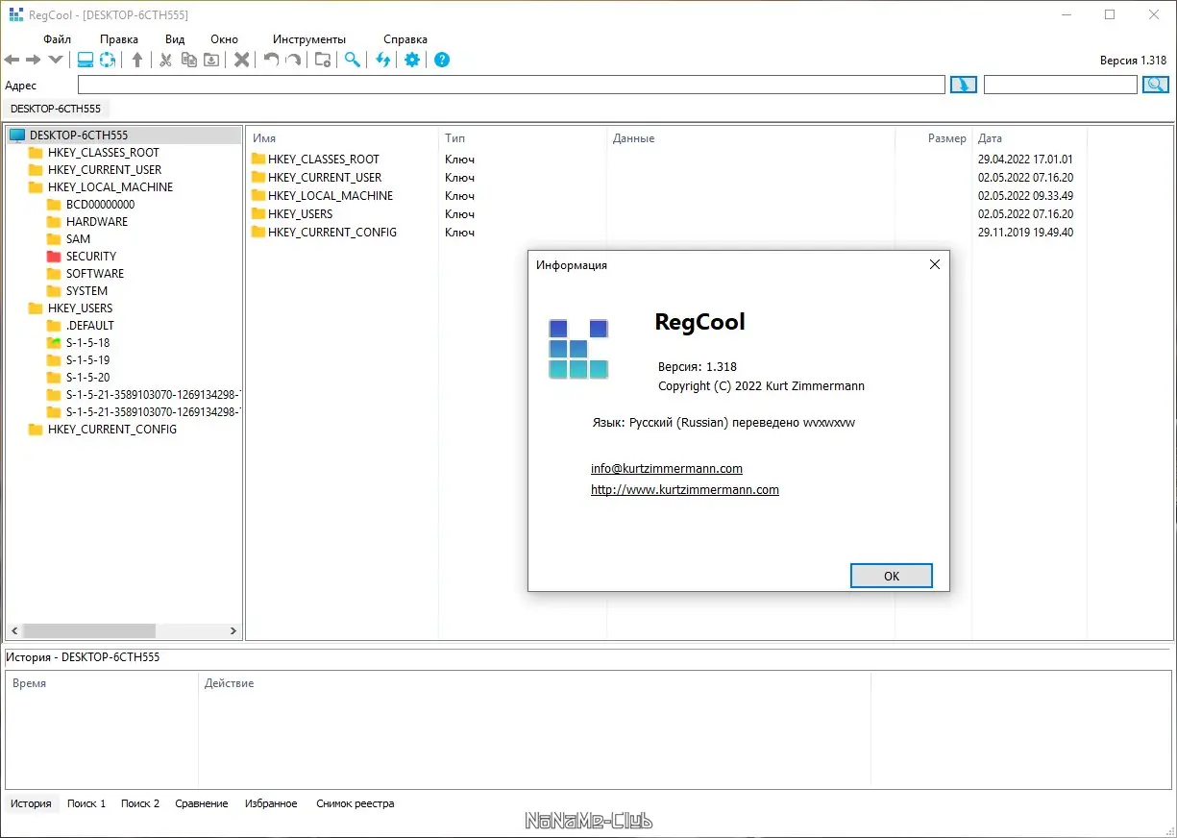Click the search magnifier button beside search box
The image size is (1177, 838).
1155,85
